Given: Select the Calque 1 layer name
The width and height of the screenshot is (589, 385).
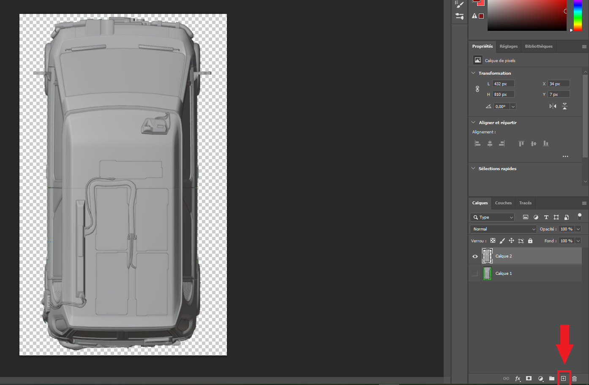Looking at the screenshot, I should (504, 274).
